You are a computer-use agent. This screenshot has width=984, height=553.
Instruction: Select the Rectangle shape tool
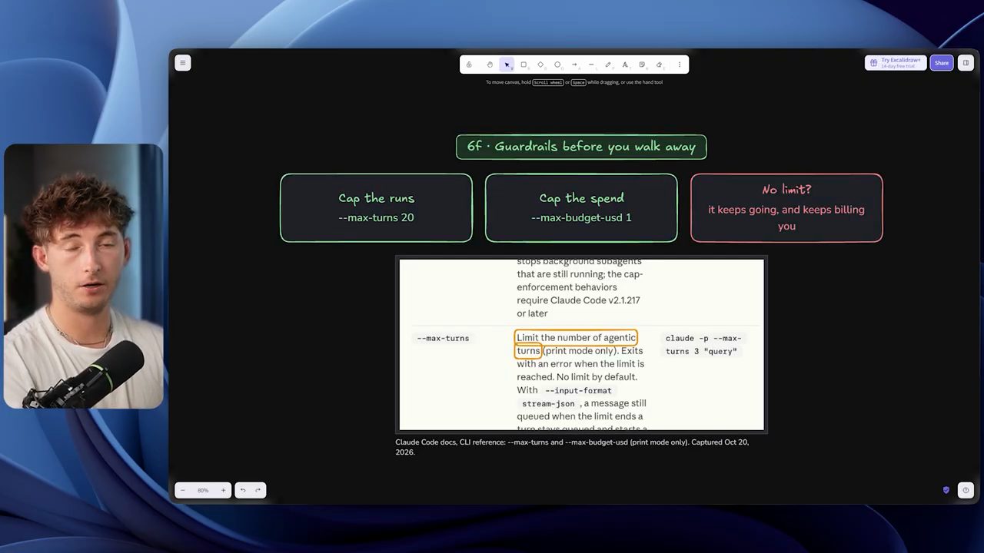(524, 65)
